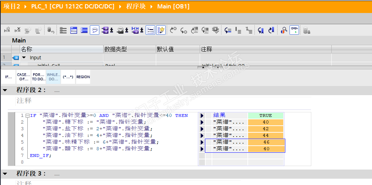Click the open all networks icon
Screen dimensions: 372x185
point(74,30)
